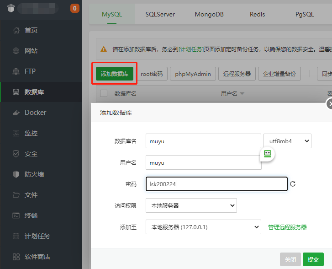Viewport: 332px width, 269px height.
Task: Open the 访问权限 dropdown showing 本地服务器
Action: coord(191,205)
